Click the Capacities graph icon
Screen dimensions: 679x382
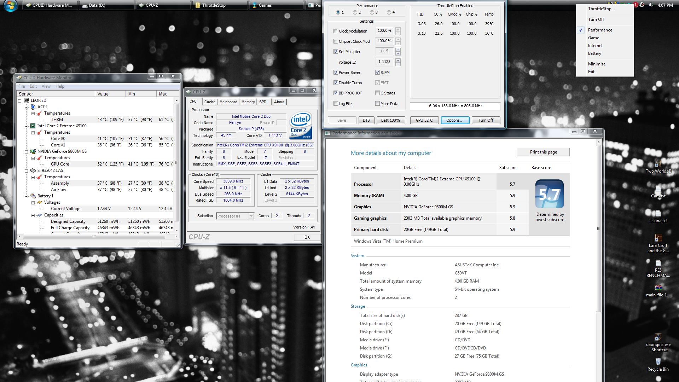(x=40, y=215)
